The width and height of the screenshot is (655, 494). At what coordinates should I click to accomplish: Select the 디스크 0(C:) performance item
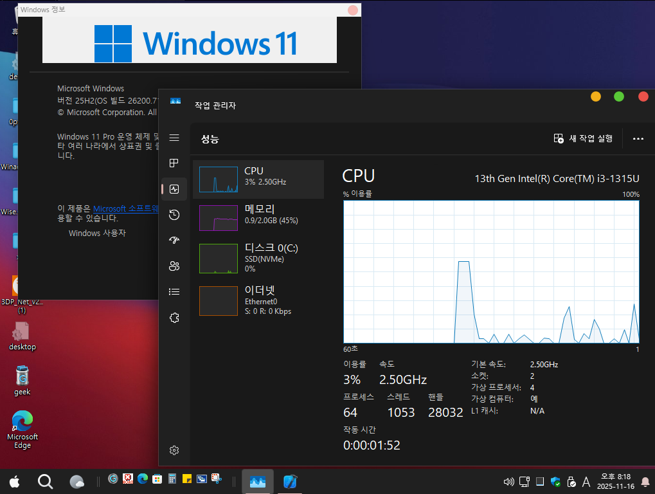(x=258, y=259)
